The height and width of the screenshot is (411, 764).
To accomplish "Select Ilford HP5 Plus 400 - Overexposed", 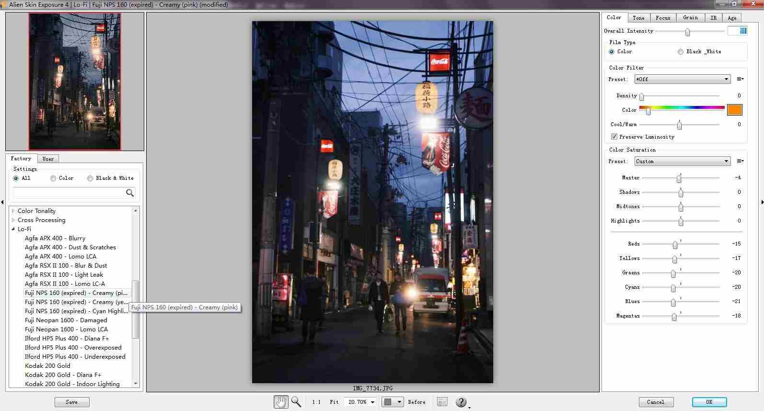I will [x=73, y=348].
